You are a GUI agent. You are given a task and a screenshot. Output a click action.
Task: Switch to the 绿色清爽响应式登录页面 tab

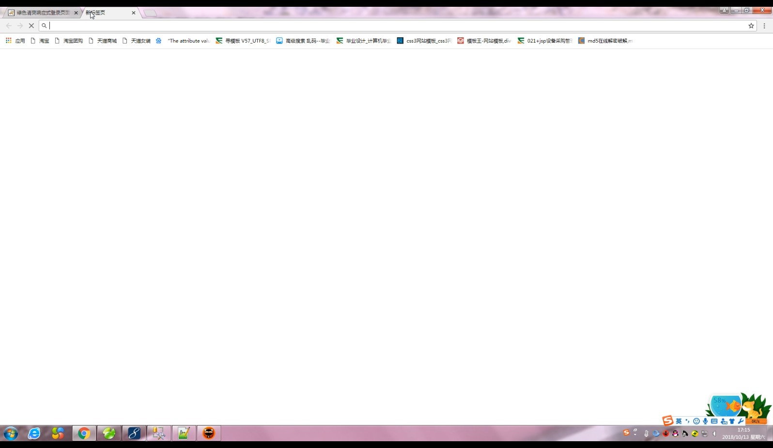tap(43, 13)
